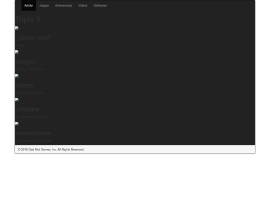The height and width of the screenshot is (203, 270).
Task: Click the broken image below the Triple X heading
Action: pos(17,28)
